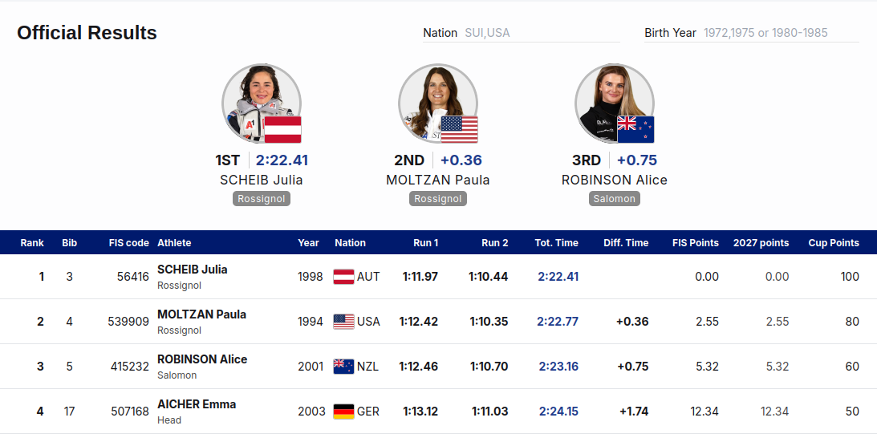Viewport: 877px width, 442px height.
Task: Click Paula Moltzan's podium portrait photo
Action: click(x=438, y=103)
